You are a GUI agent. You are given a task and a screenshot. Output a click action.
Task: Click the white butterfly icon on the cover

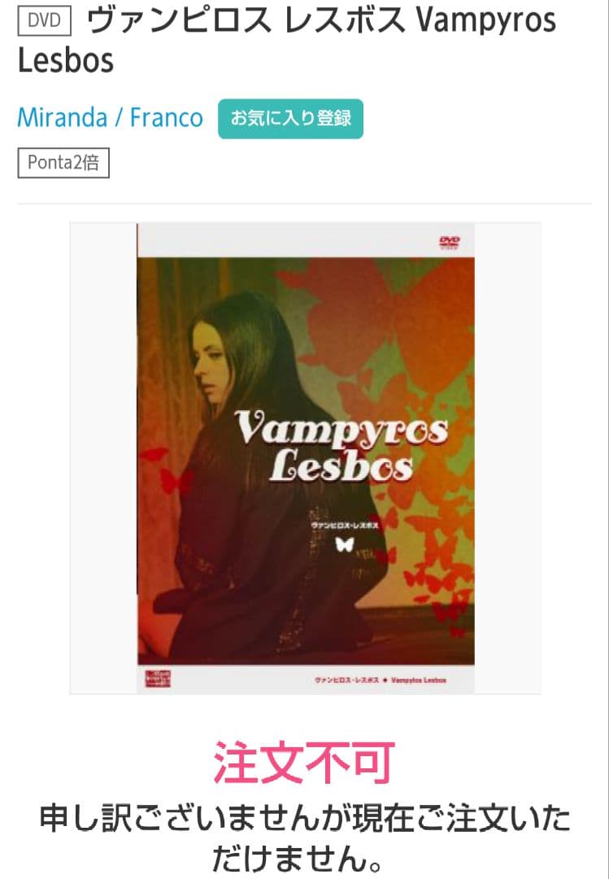(344, 544)
